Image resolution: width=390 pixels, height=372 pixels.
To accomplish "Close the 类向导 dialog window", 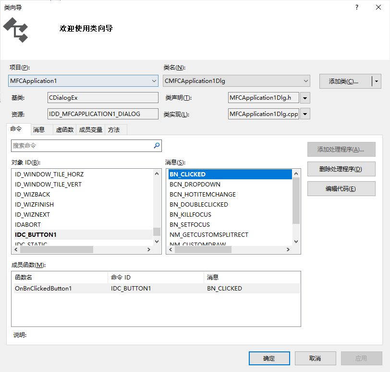I will pyautogui.click(x=378, y=7).
